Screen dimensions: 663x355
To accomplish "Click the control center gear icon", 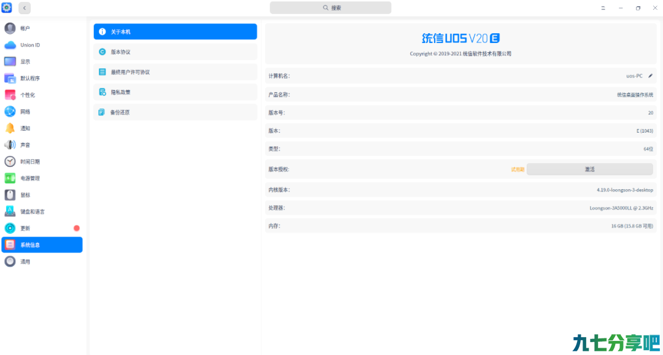I will click(7, 7).
